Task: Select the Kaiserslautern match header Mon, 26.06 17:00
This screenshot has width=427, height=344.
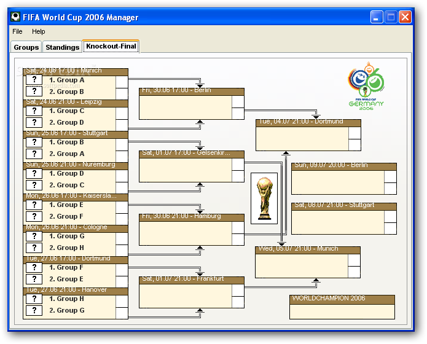Action: (76, 197)
